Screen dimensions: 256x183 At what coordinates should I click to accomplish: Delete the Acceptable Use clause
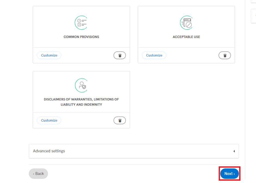point(225,55)
